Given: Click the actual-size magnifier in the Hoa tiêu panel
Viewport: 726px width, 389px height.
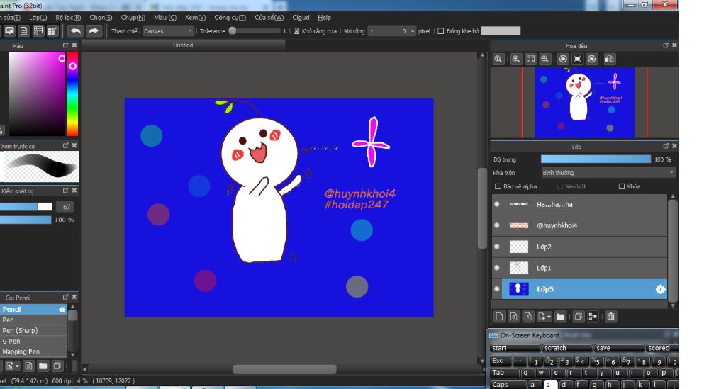Looking at the screenshot, I should point(498,60).
